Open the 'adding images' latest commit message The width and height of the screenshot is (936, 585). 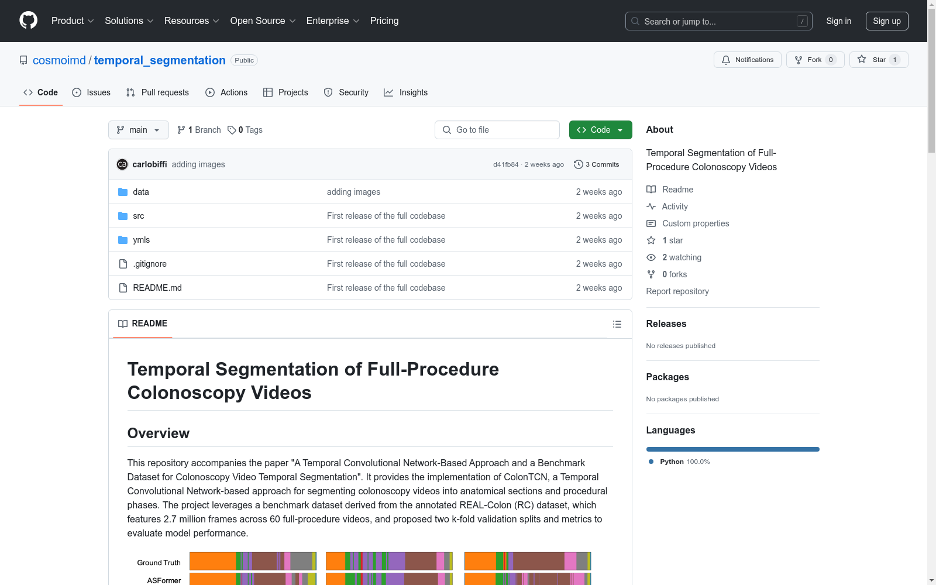point(198,164)
